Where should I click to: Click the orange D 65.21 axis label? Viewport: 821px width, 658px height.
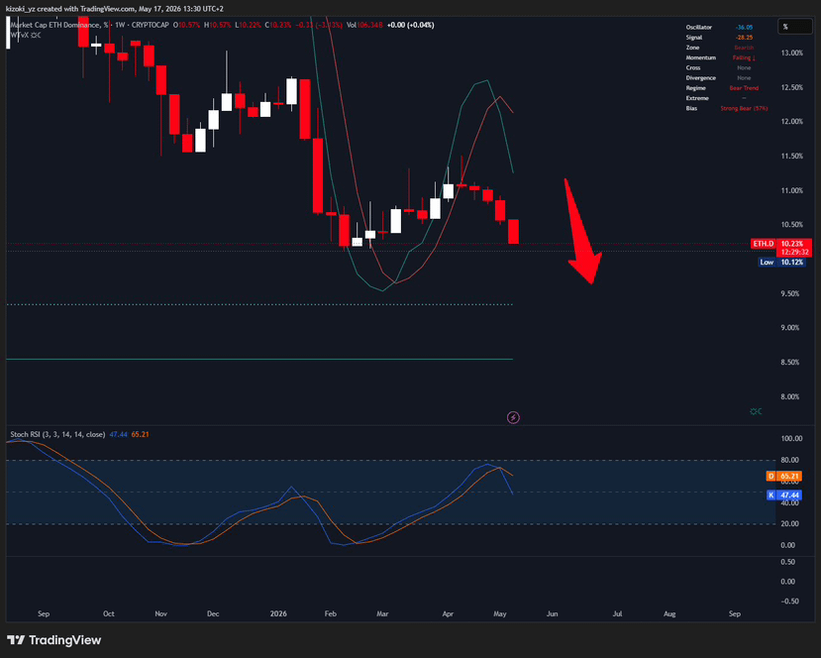(783, 477)
